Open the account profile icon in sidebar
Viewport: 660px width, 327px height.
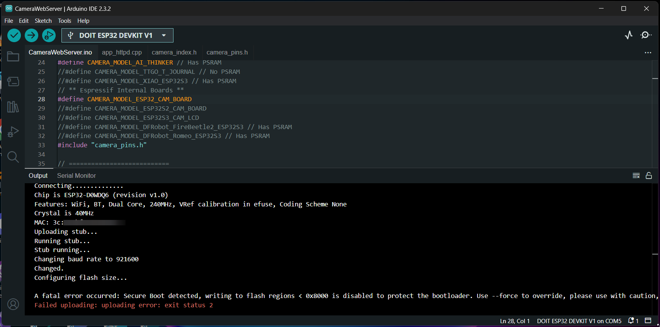13,305
